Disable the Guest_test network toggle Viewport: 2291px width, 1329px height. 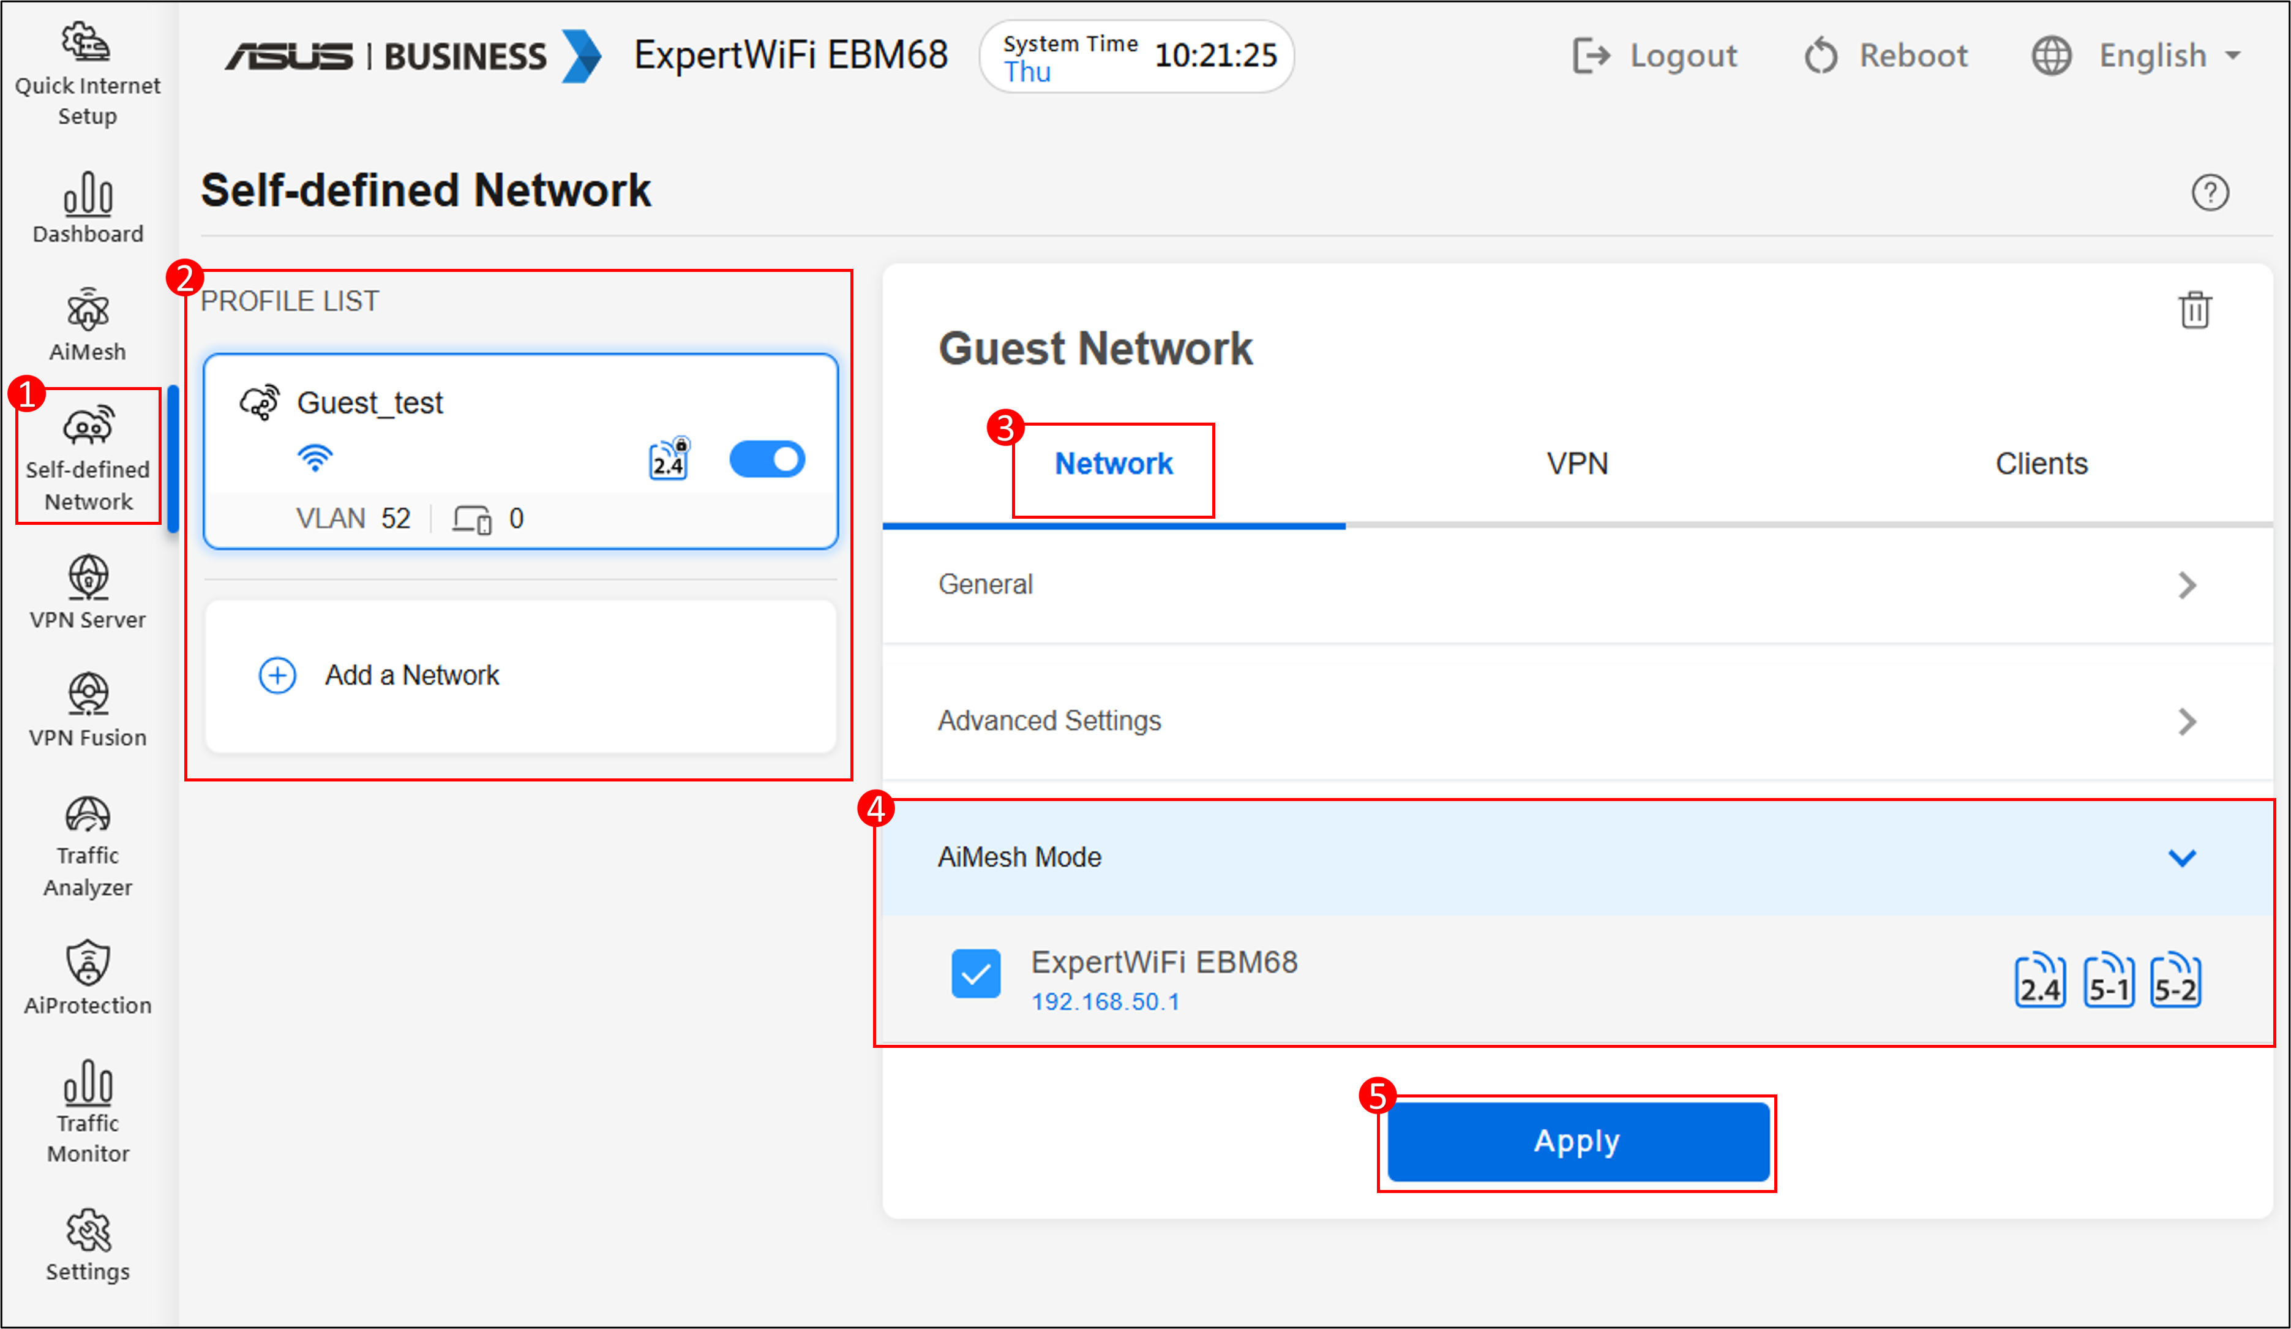coord(767,459)
